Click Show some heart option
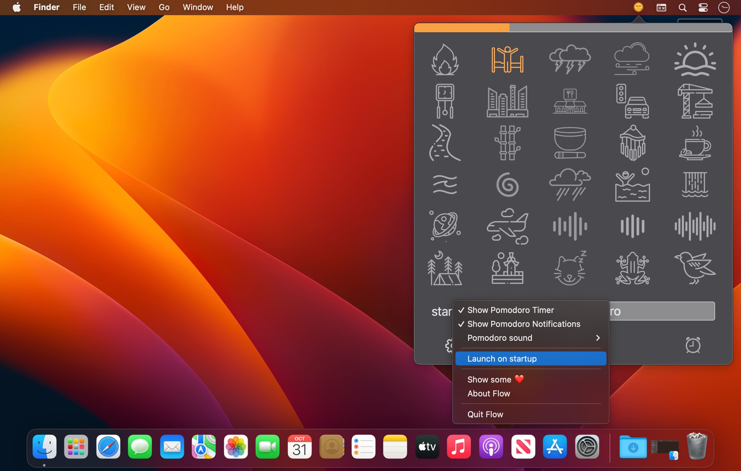 [x=495, y=380]
